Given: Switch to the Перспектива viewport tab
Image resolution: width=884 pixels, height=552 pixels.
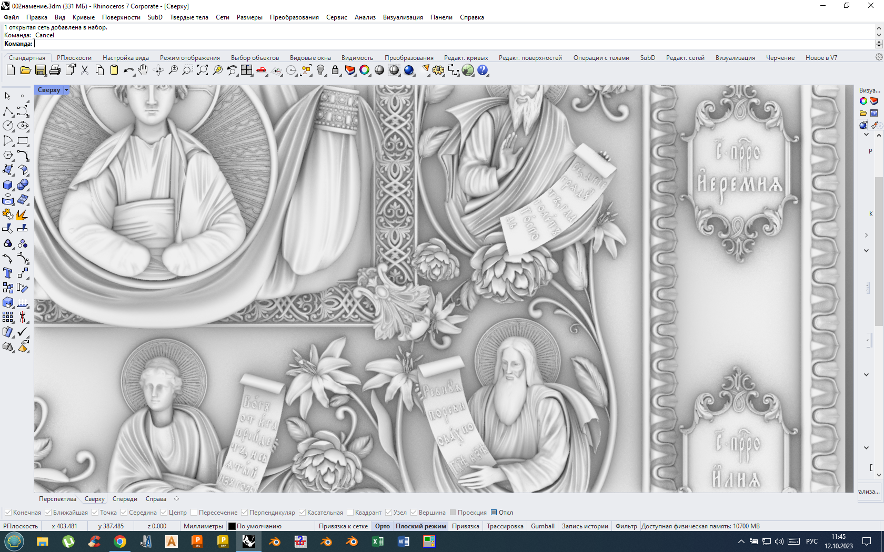Looking at the screenshot, I should coord(57,499).
